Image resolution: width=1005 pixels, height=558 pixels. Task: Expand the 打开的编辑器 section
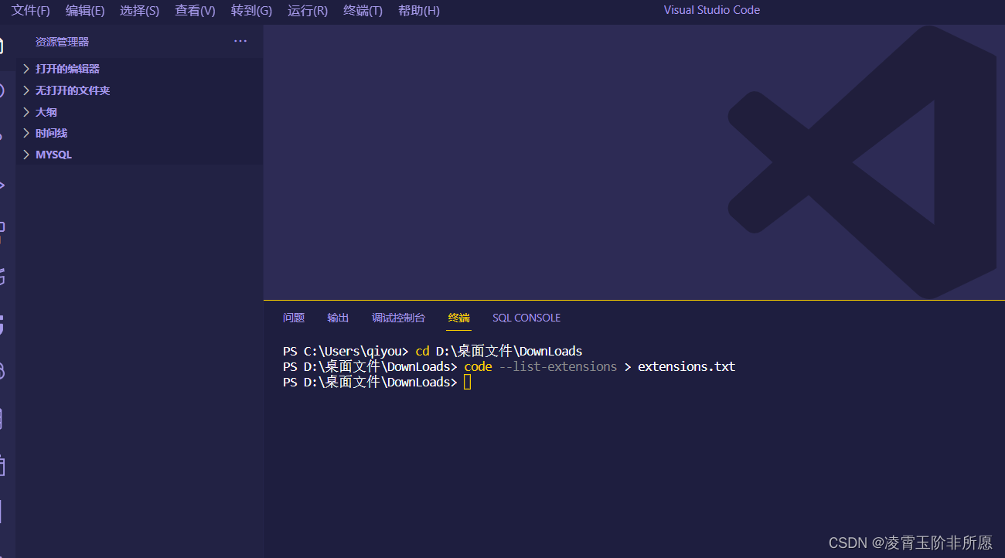[140, 69]
